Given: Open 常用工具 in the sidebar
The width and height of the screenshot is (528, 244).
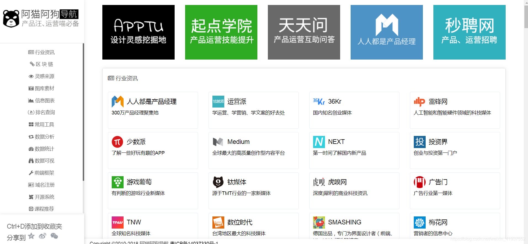Looking at the screenshot, I should coord(41,125).
